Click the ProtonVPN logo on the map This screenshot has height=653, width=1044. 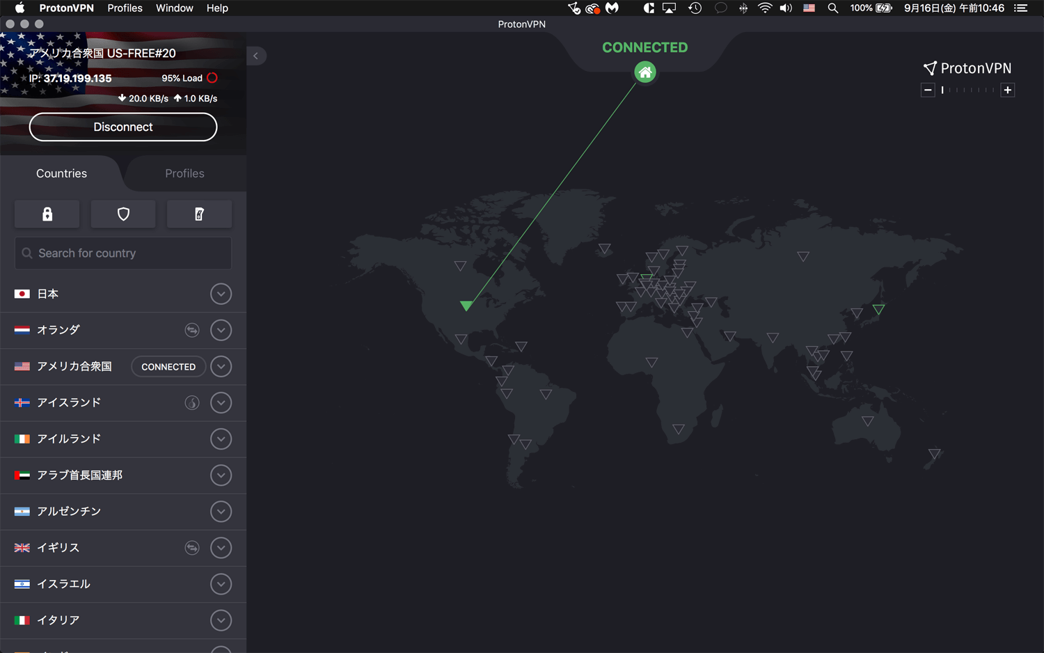[x=967, y=68]
